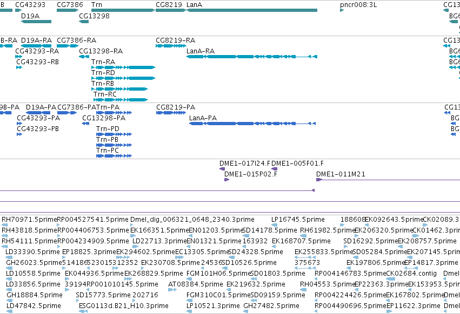This screenshot has height=314, width=460.
Task: Select the CG7386 gene arrow
Action: point(68,10)
